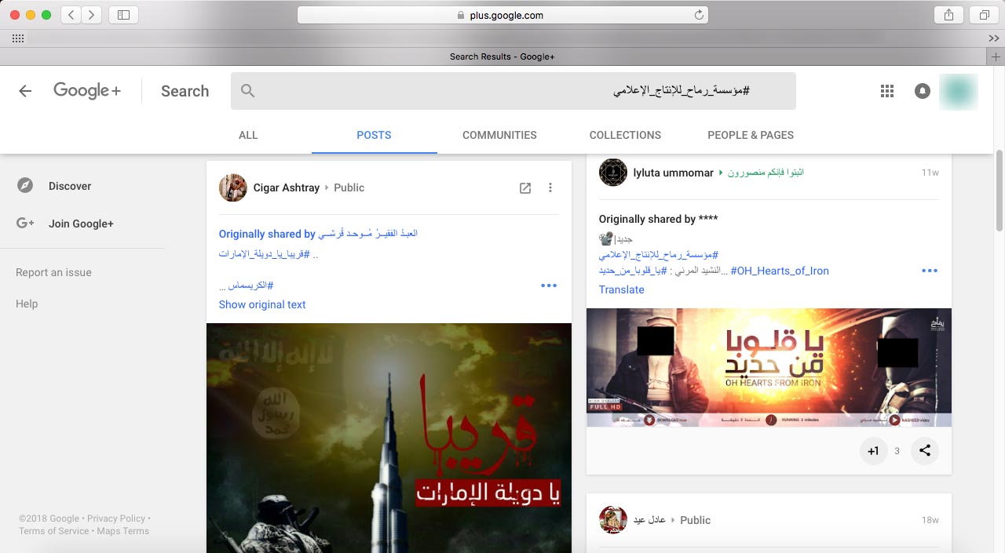
Task: Click Join Google+ in the sidebar
Action: (x=81, y=224)
